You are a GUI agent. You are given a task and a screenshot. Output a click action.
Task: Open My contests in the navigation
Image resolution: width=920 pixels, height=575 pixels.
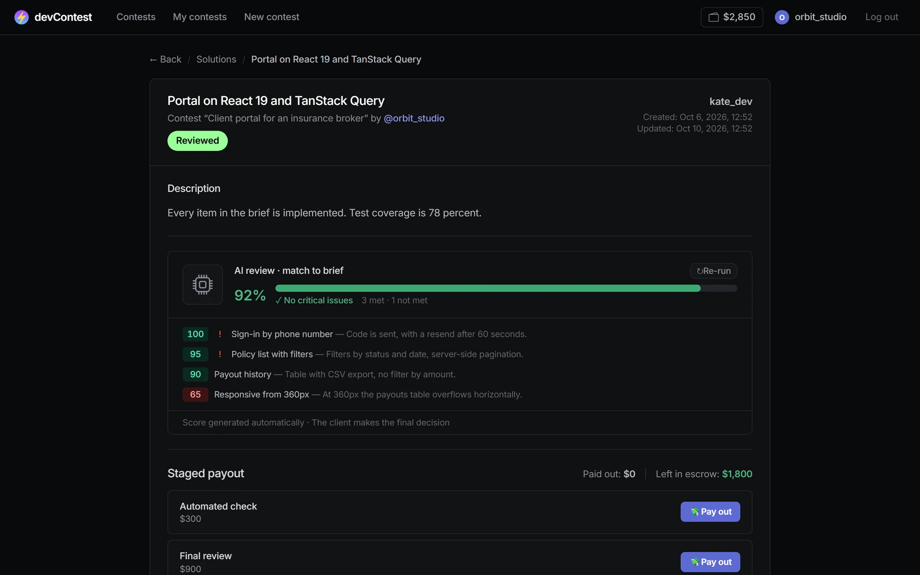(200, 17)
